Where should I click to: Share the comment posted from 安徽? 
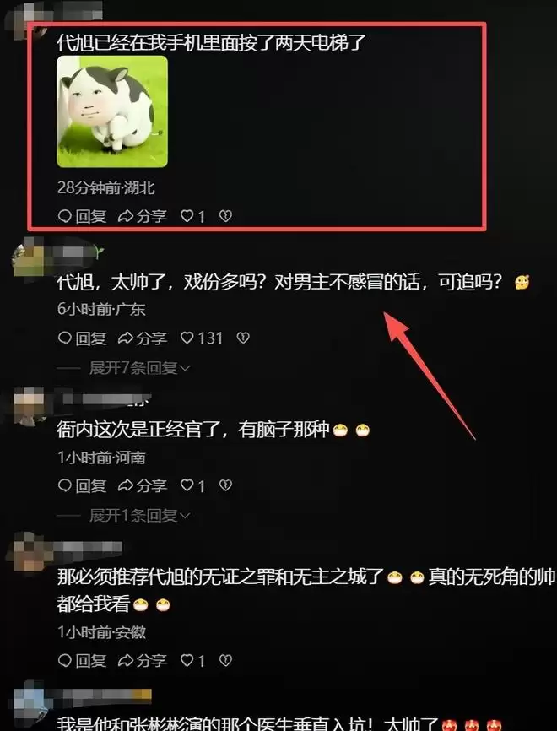tap(142, 660)
